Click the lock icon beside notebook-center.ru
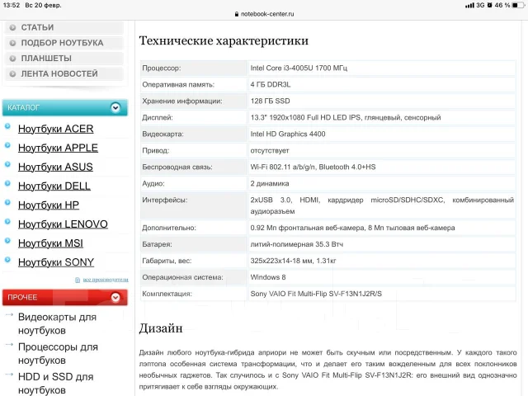This screenshot has width=528, height=396. point(237,14)
